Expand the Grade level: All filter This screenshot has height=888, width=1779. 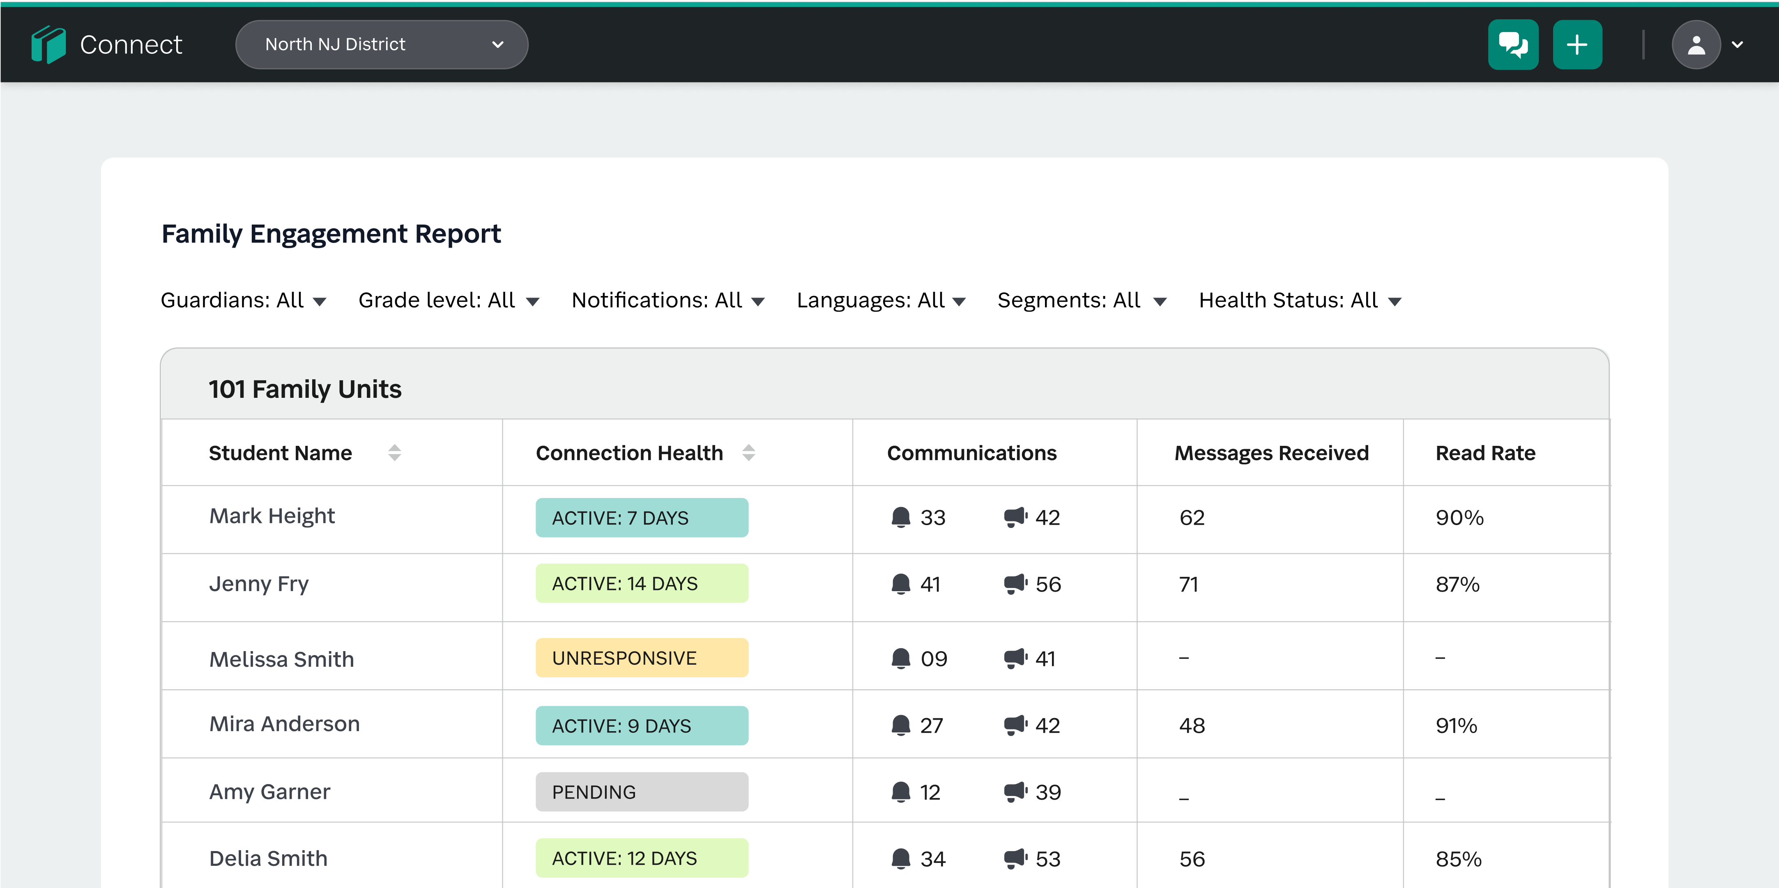449,300
